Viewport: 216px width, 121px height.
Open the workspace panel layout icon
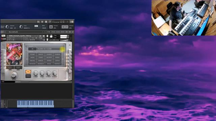tap(46, 22)
